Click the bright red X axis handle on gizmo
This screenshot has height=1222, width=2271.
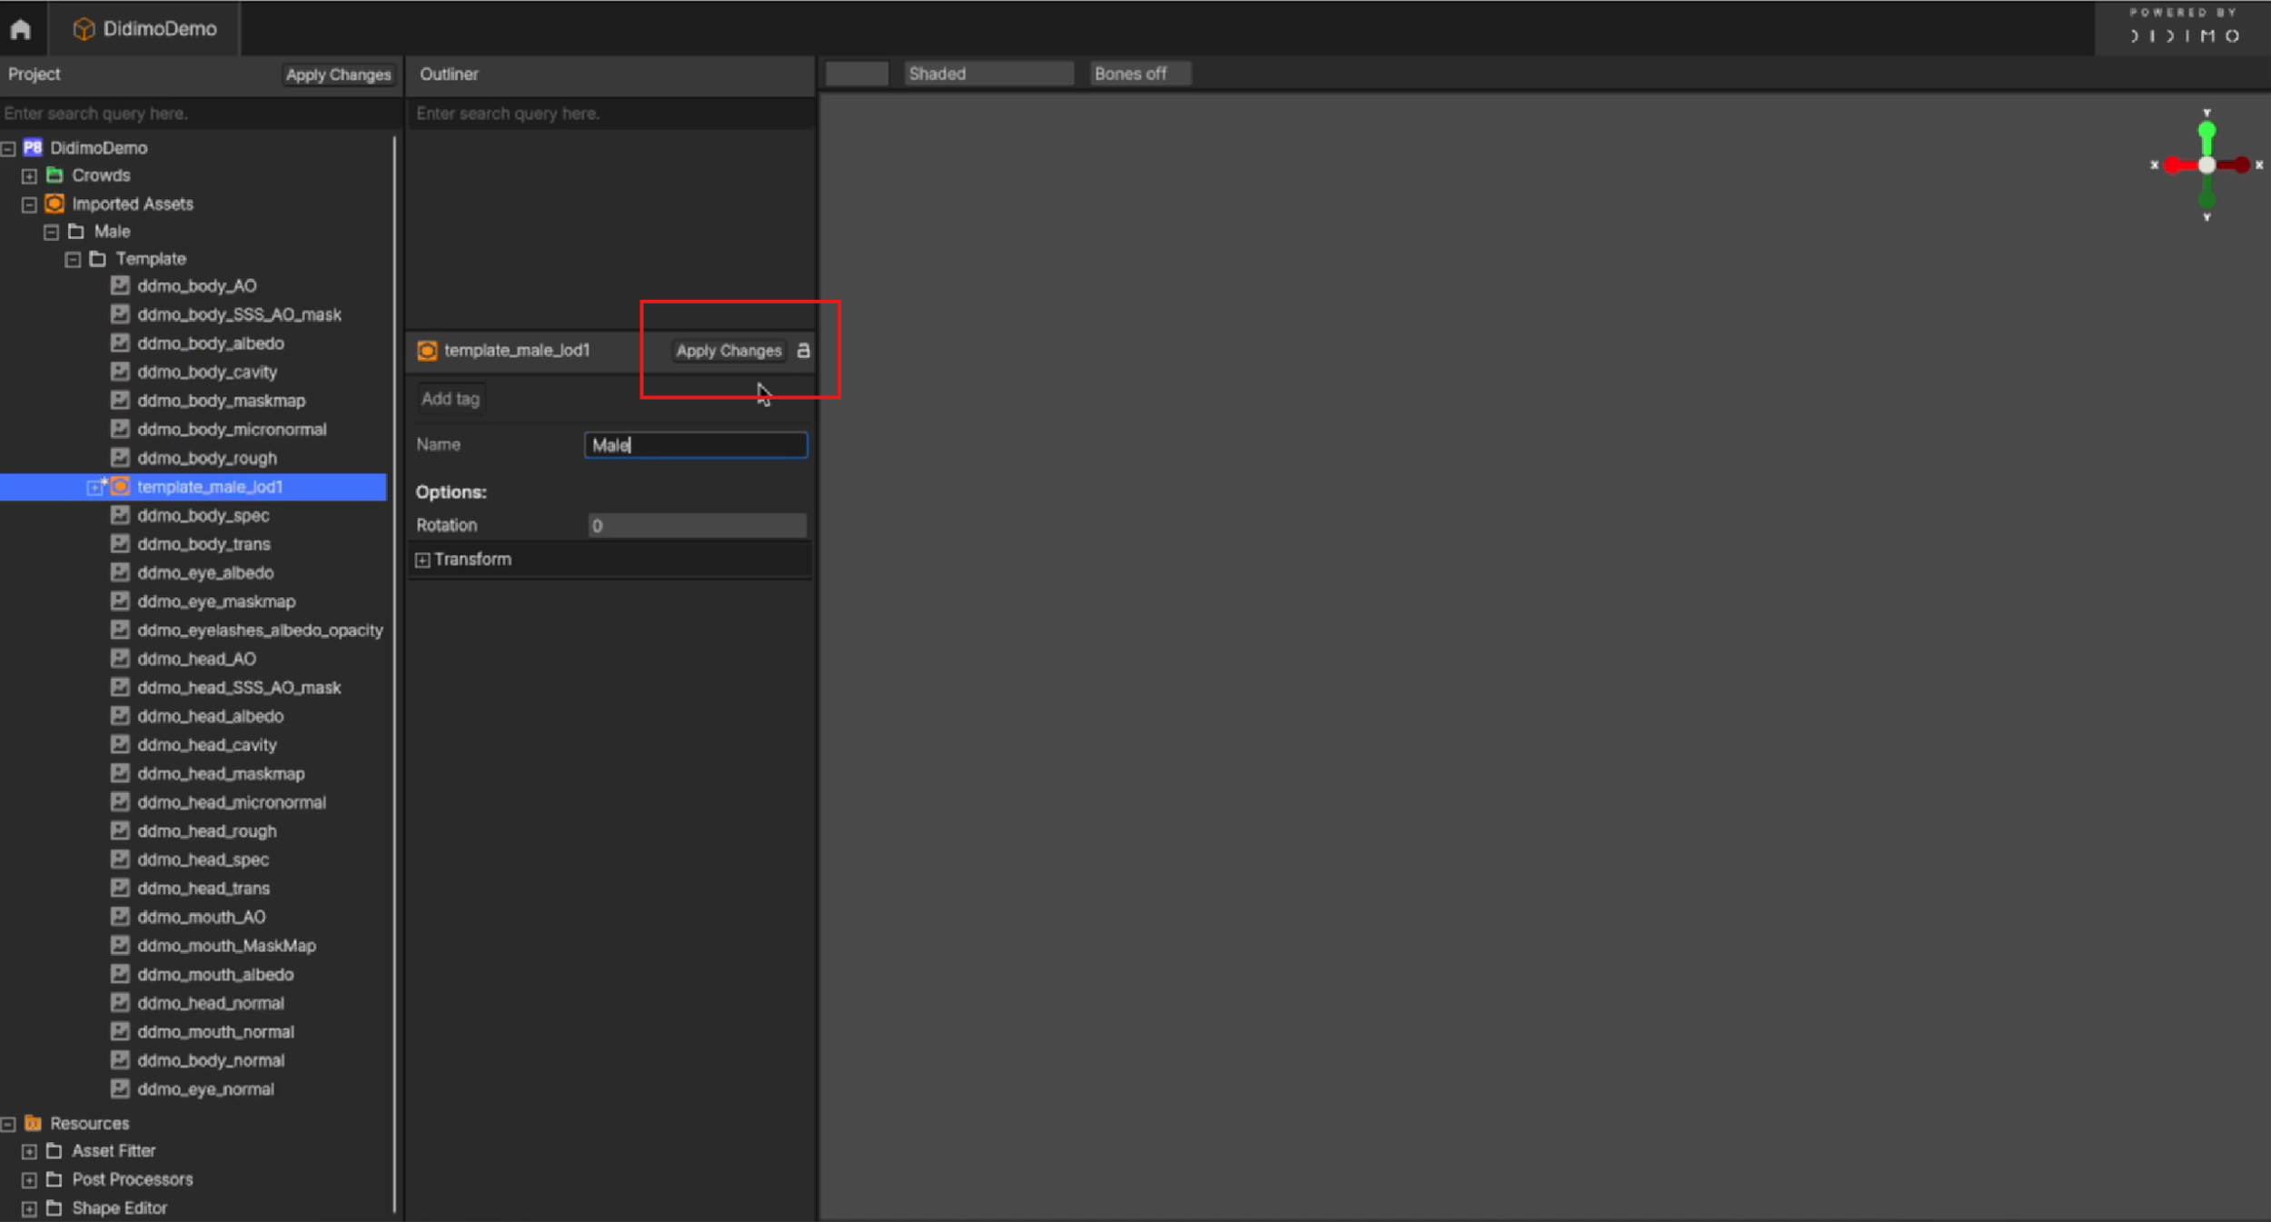[x=2172, y=165]
